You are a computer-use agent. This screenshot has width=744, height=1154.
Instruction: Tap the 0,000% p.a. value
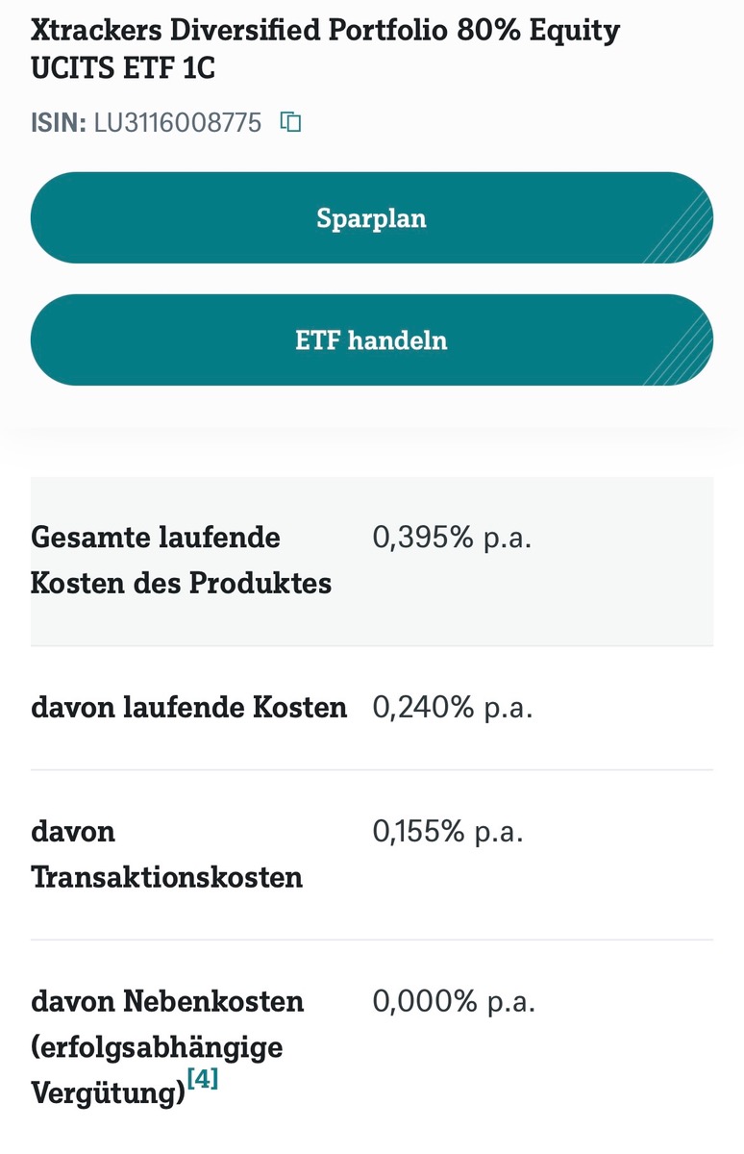coord(454,1001)
